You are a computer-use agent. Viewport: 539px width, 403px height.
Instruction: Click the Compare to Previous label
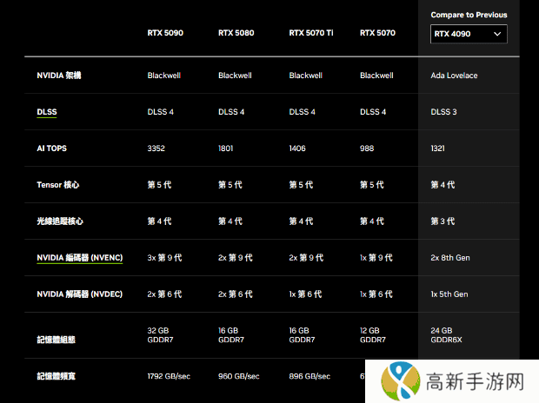point(469,15)
